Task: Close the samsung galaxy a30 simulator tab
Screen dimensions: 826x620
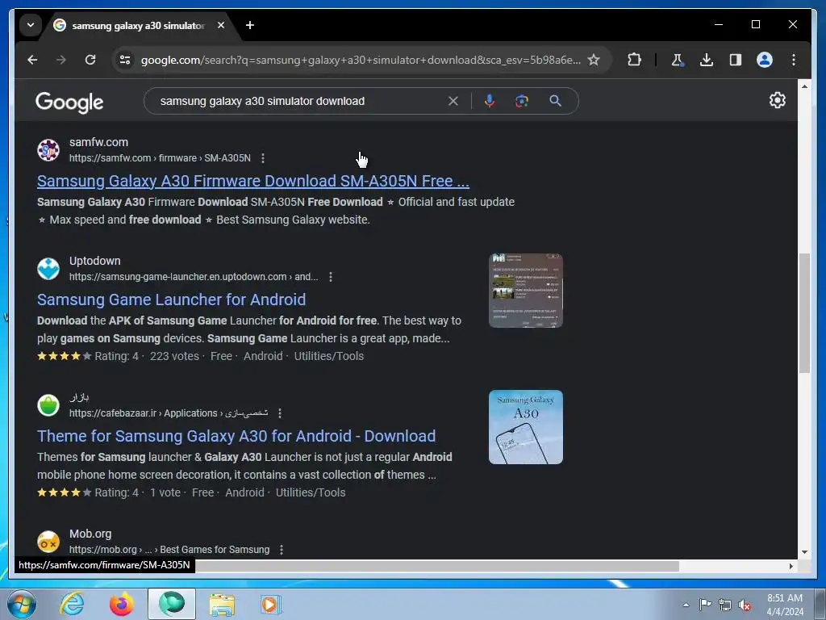Action: [221, 25]
